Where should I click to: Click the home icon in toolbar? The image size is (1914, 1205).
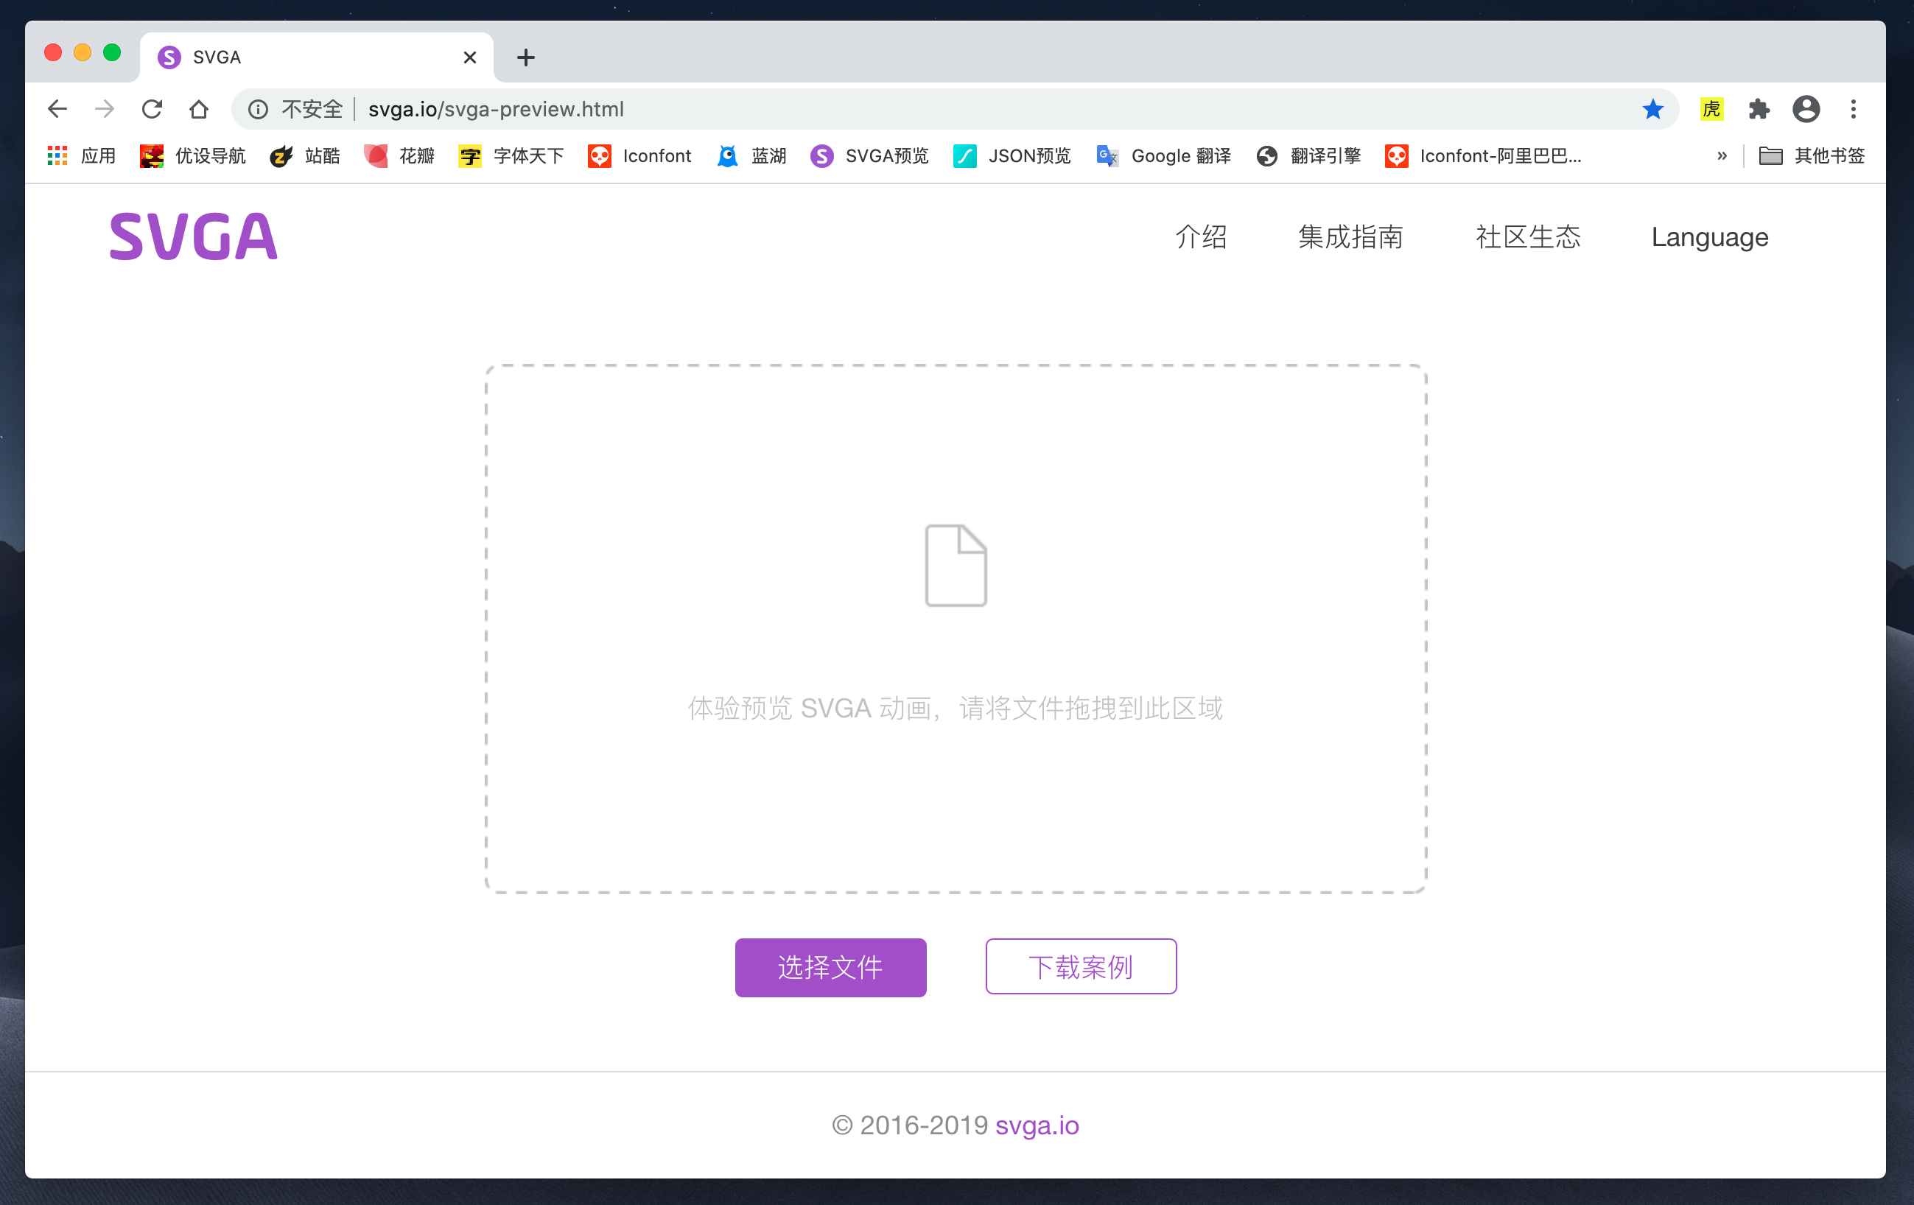coord(199,109)
